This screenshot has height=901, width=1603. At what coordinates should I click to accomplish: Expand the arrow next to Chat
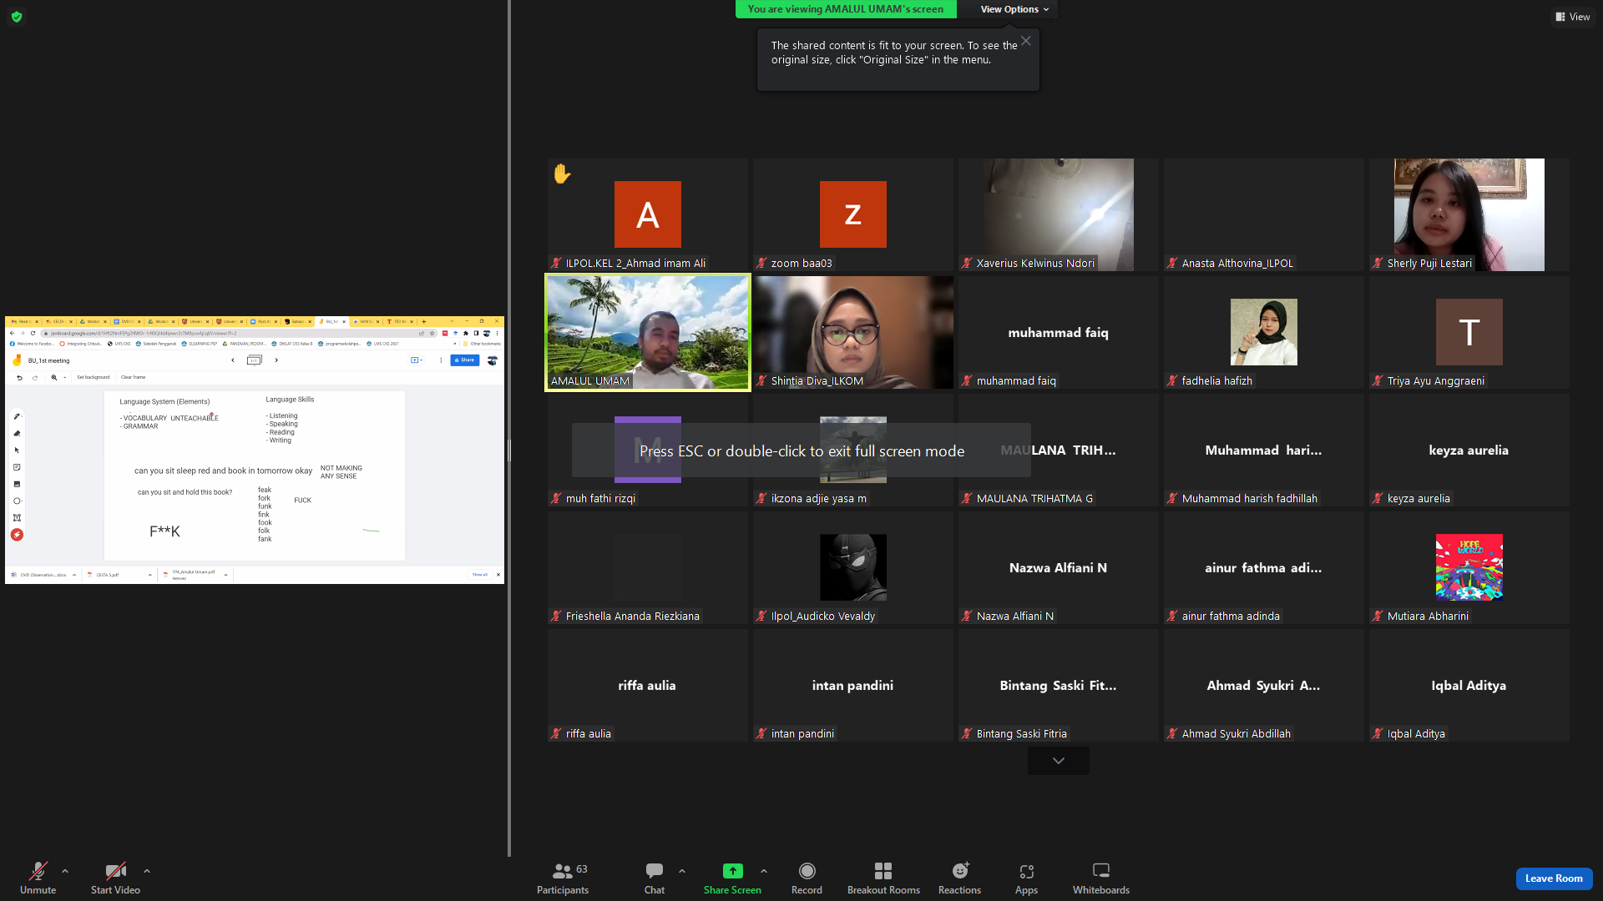[682, 871]
